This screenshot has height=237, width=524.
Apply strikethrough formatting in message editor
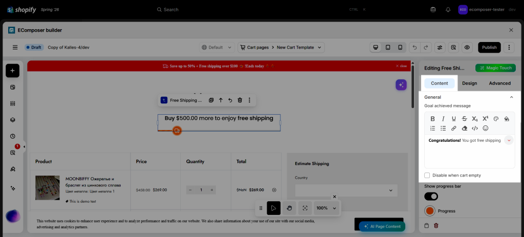[x=464, y=119]
